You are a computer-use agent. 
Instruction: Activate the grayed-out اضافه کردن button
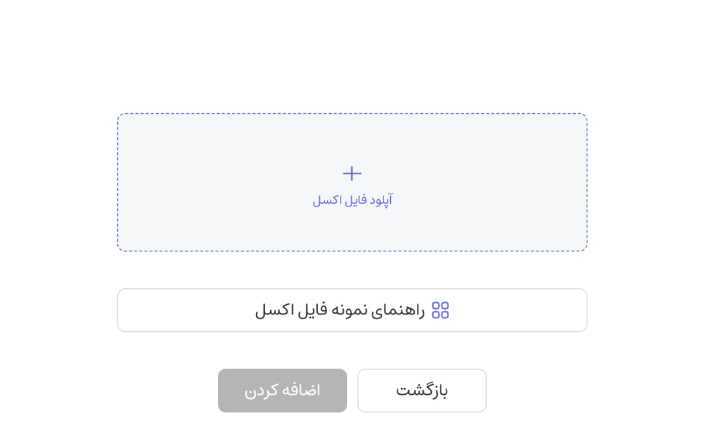(282, 390)
